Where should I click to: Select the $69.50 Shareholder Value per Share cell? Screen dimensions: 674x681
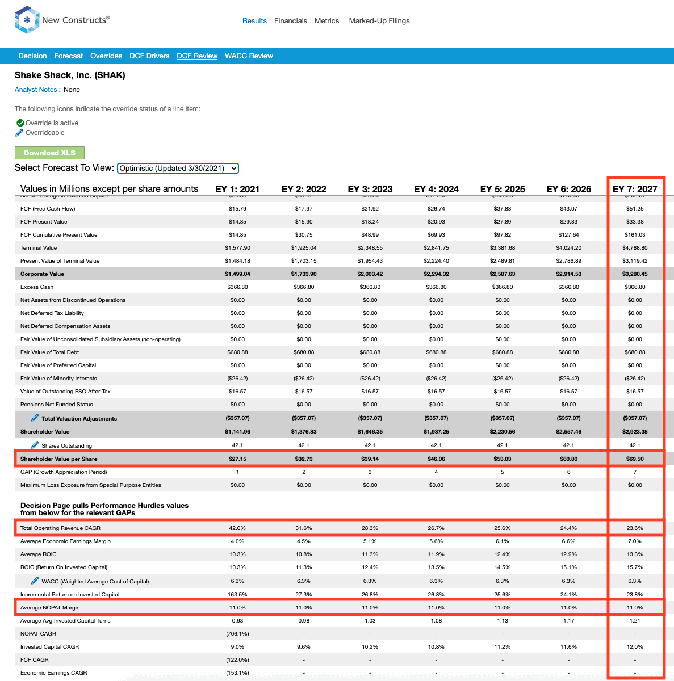[x=635, y=459]
